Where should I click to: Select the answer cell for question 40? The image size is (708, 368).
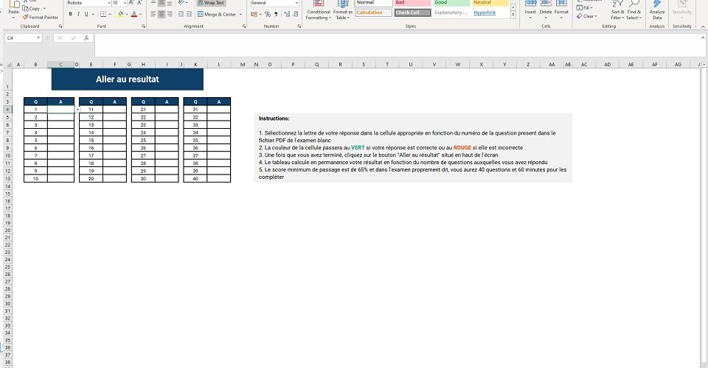click(x=219, y=178)
